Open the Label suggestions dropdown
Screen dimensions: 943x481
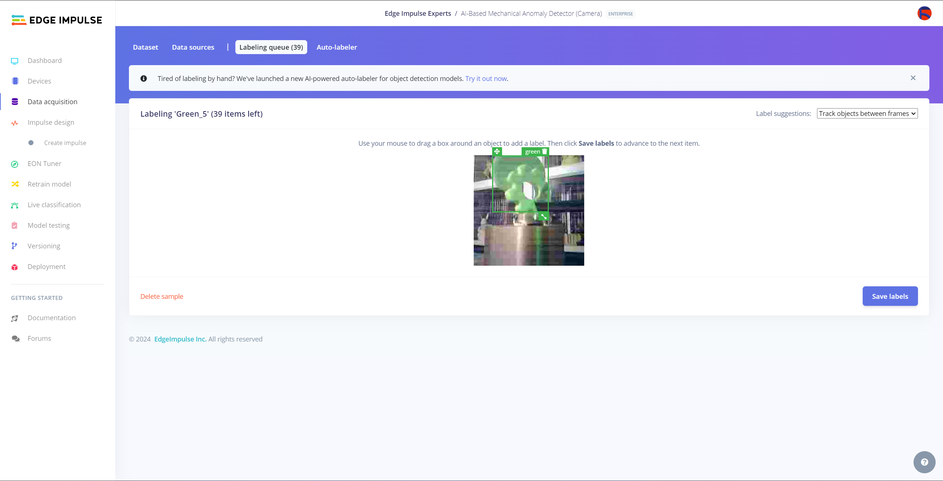[x=867, y=114]
